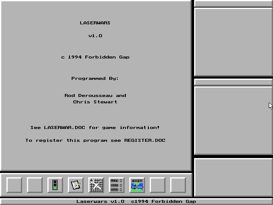Image resolution: width=273 pixels, height=205 pixels.
Task: Click the leftmost empty toolbar slot
Action: click(14, 185)
